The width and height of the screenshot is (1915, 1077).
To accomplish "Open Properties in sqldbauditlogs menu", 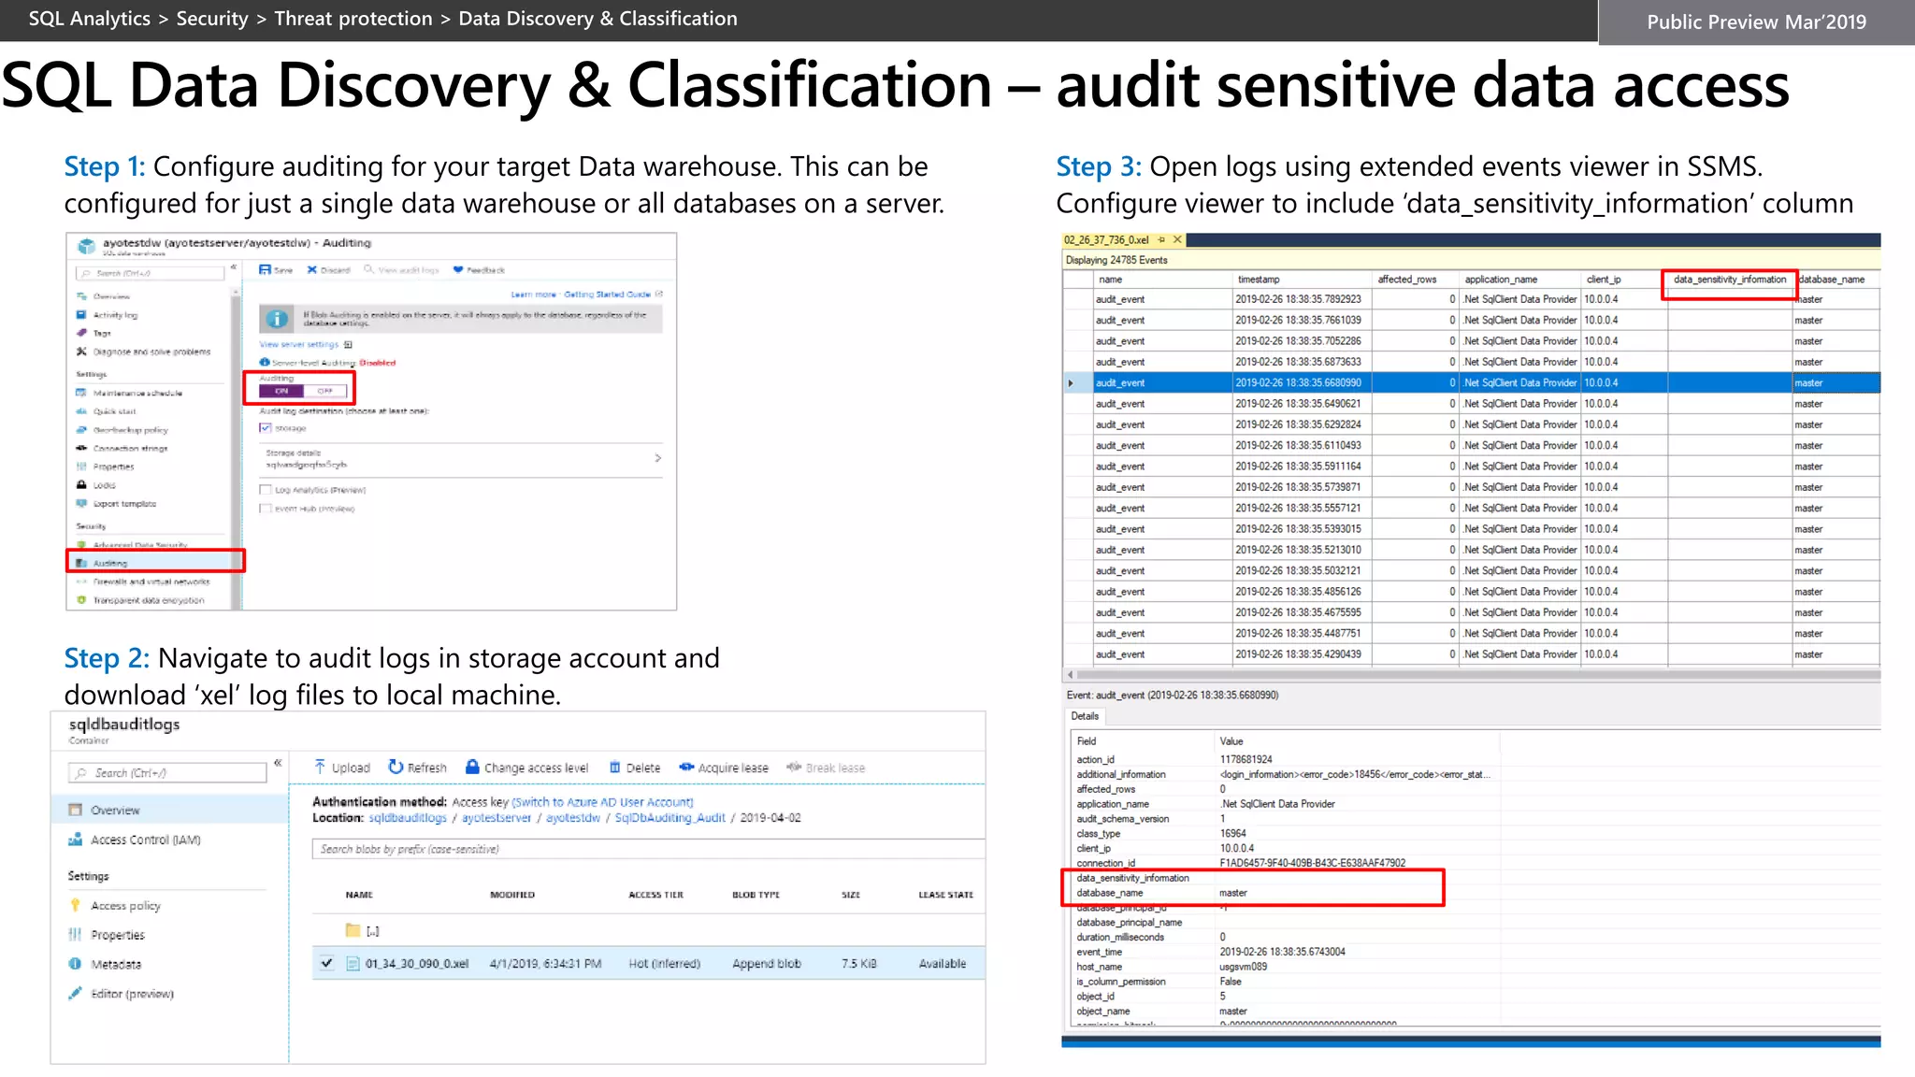I will point(106,935).
